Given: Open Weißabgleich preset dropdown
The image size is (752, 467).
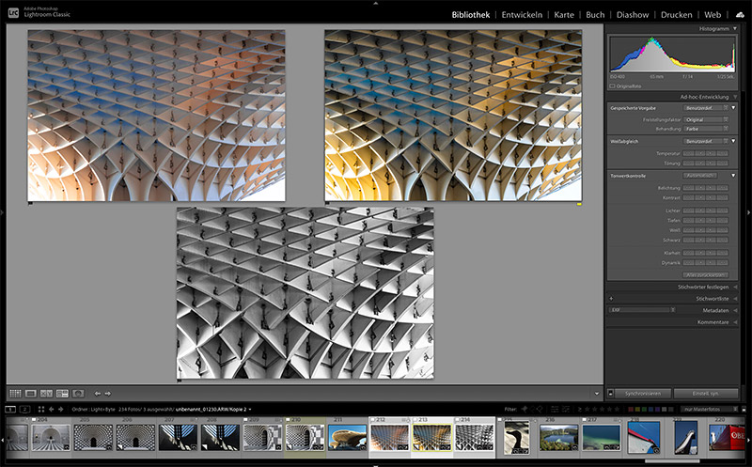Looking at the screenshot, I should click(706, 141).
